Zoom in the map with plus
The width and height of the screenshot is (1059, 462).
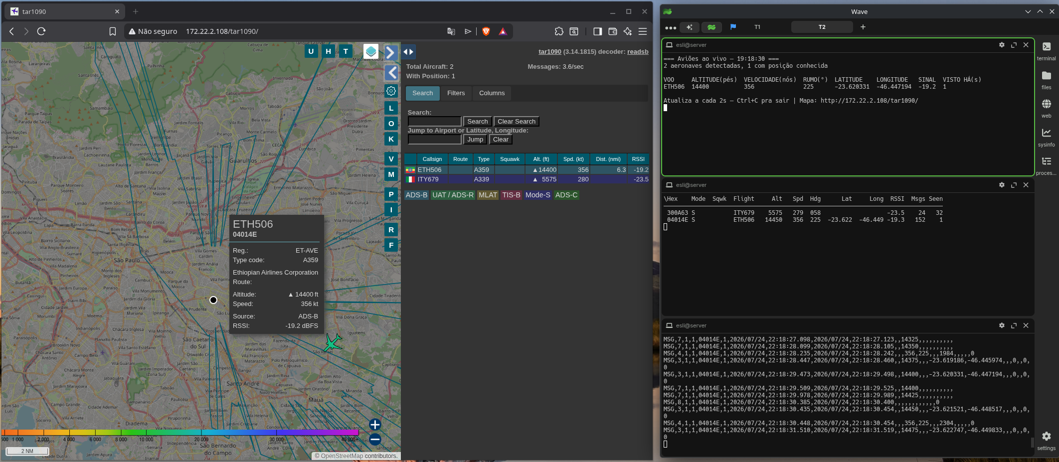[375, 425]
